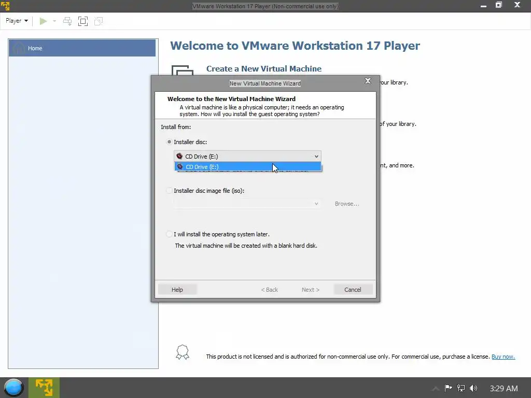Open the CD Drive (E:) combo box

point(247,157)
